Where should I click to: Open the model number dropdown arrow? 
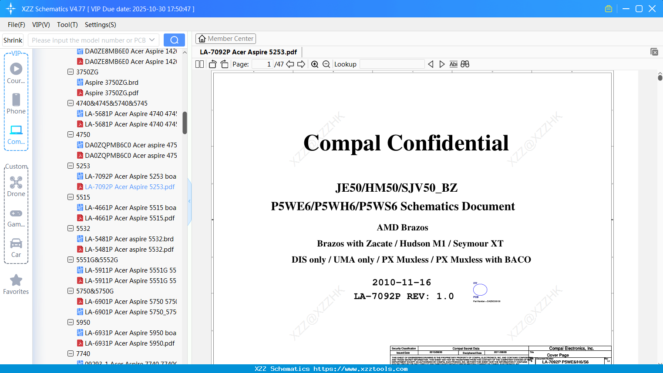coord(152,40)
